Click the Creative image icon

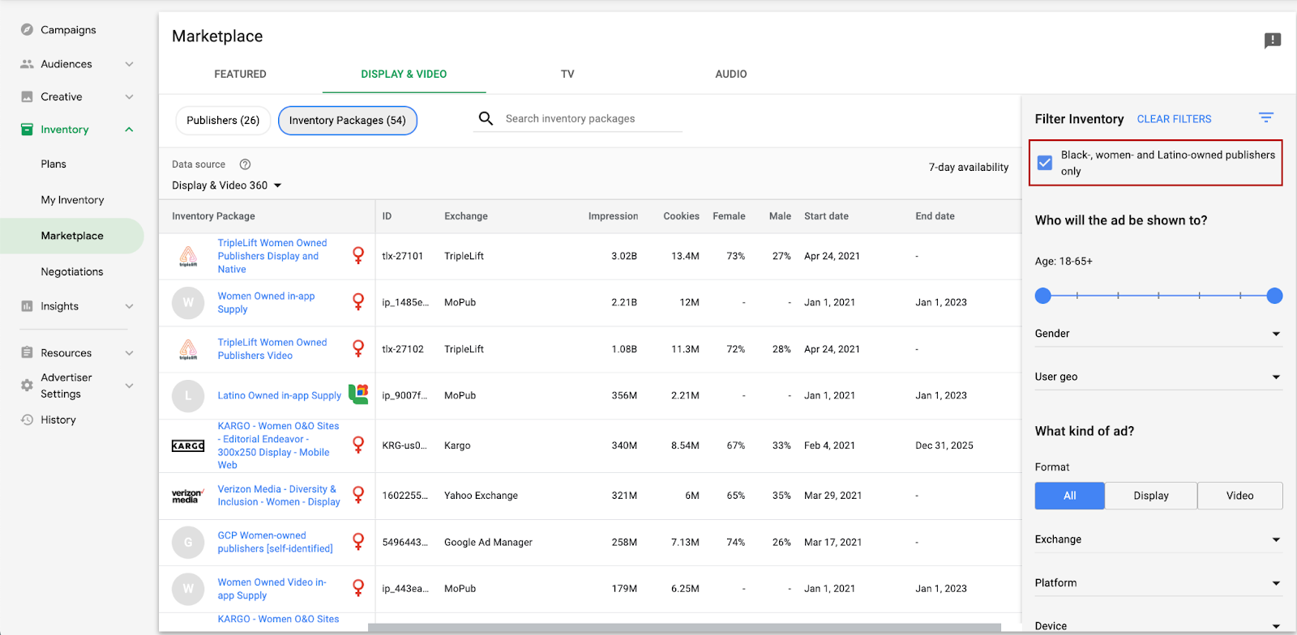point(27,96)
